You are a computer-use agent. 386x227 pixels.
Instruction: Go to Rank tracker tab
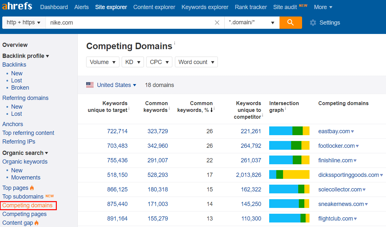[x=250, y=7]
